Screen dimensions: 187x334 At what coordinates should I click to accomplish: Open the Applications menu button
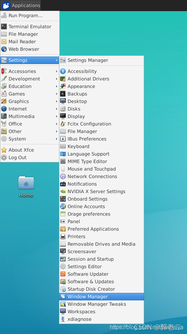pyautogui.click(x=21, y=5)
